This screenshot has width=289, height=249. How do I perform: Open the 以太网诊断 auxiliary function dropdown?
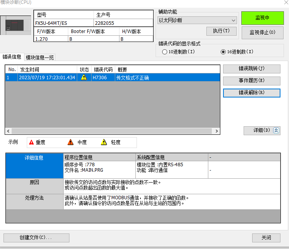click(x=197, y=20)
